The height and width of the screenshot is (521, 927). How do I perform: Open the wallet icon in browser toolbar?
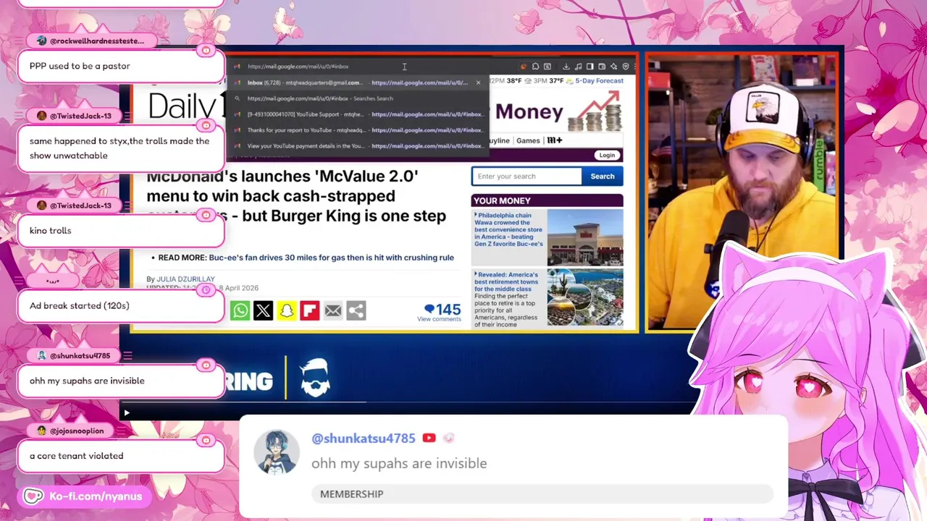tap(602, 67)
